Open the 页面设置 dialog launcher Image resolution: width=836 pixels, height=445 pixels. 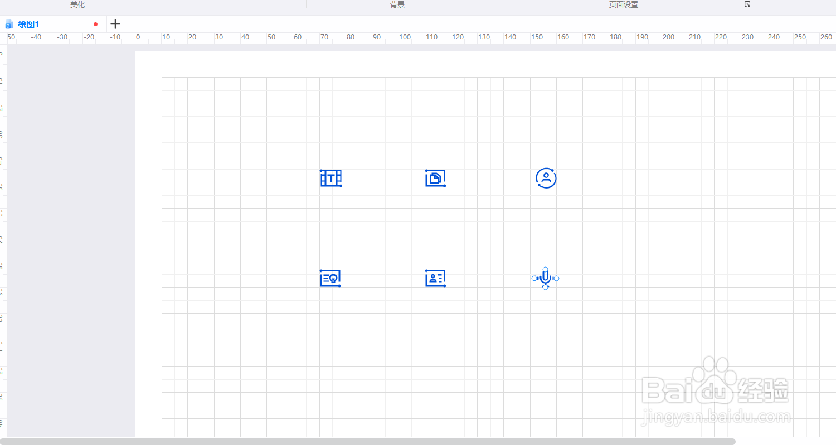[x=747, y=4]
